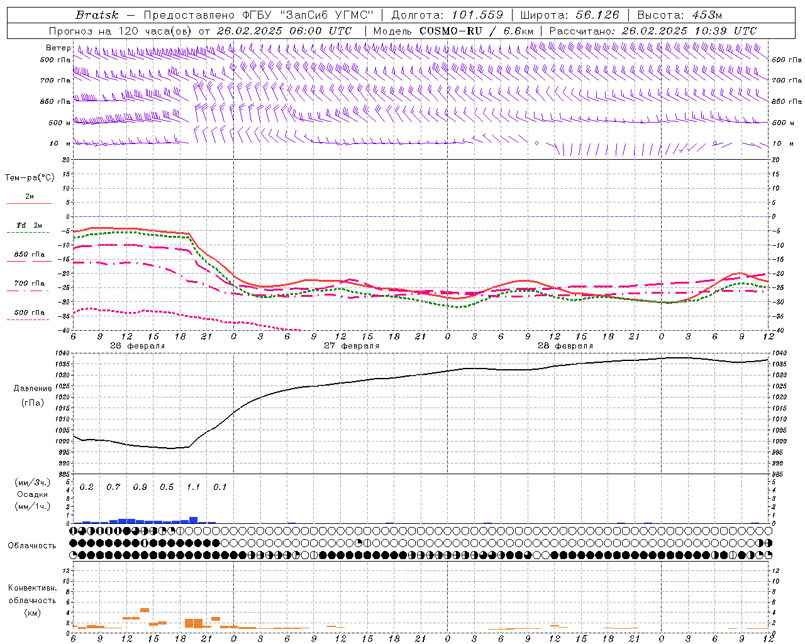Click the green dashed Td 2м legend line
Viewport: 805px width, 644px height.
point(29,232)
